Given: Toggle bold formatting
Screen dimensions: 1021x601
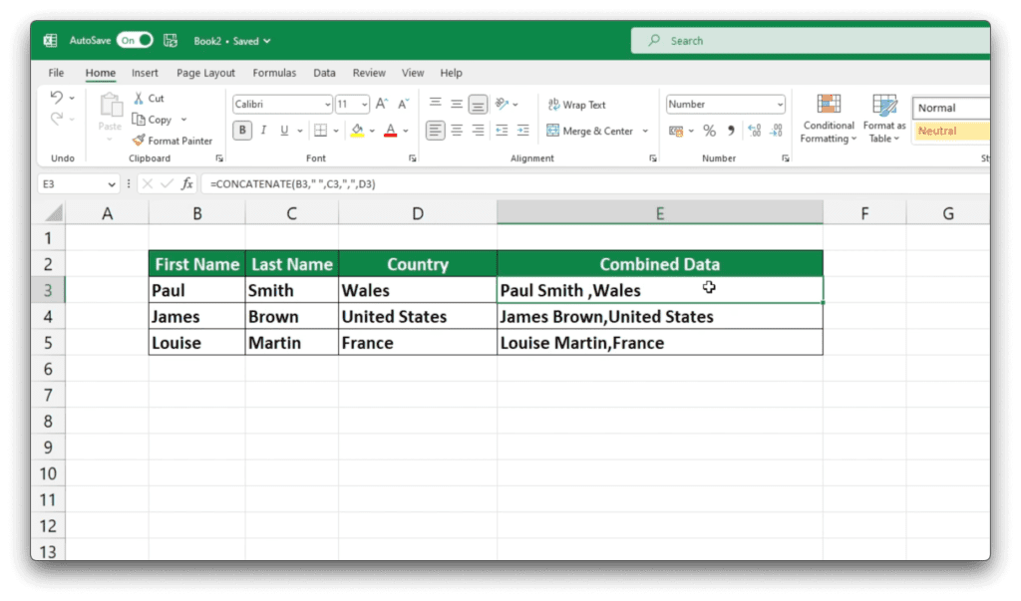Looking at the screenshot, I should (x=242, y=130).
